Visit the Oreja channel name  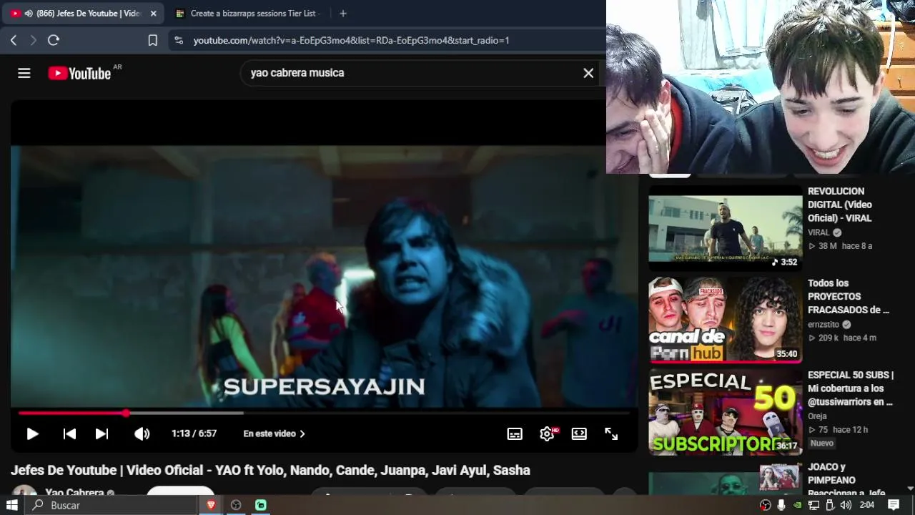point(817,416)
